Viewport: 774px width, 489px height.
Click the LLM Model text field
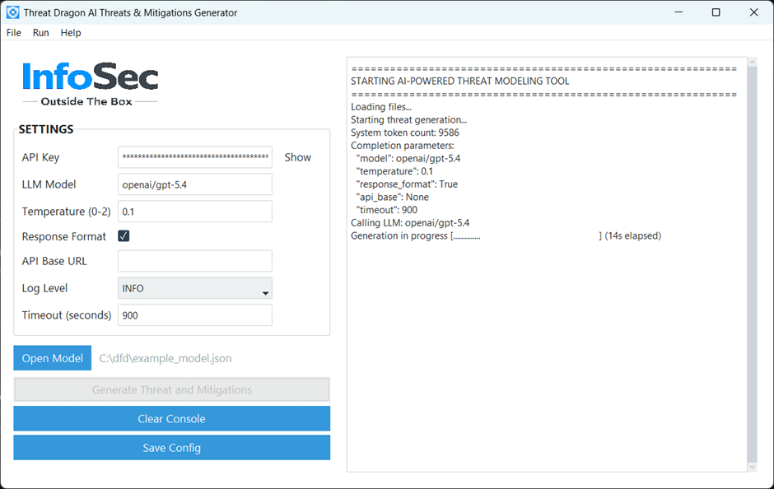(195, 184)
